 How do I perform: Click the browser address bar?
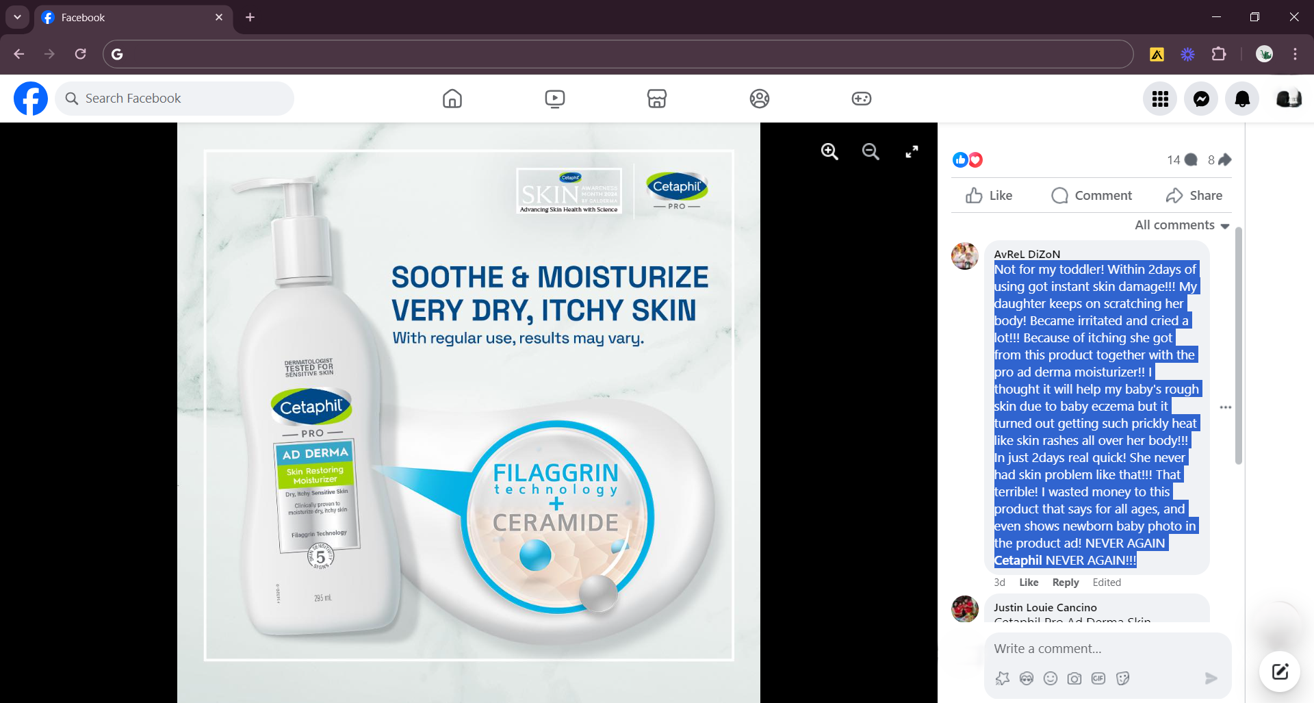click(x=618, y=54)
